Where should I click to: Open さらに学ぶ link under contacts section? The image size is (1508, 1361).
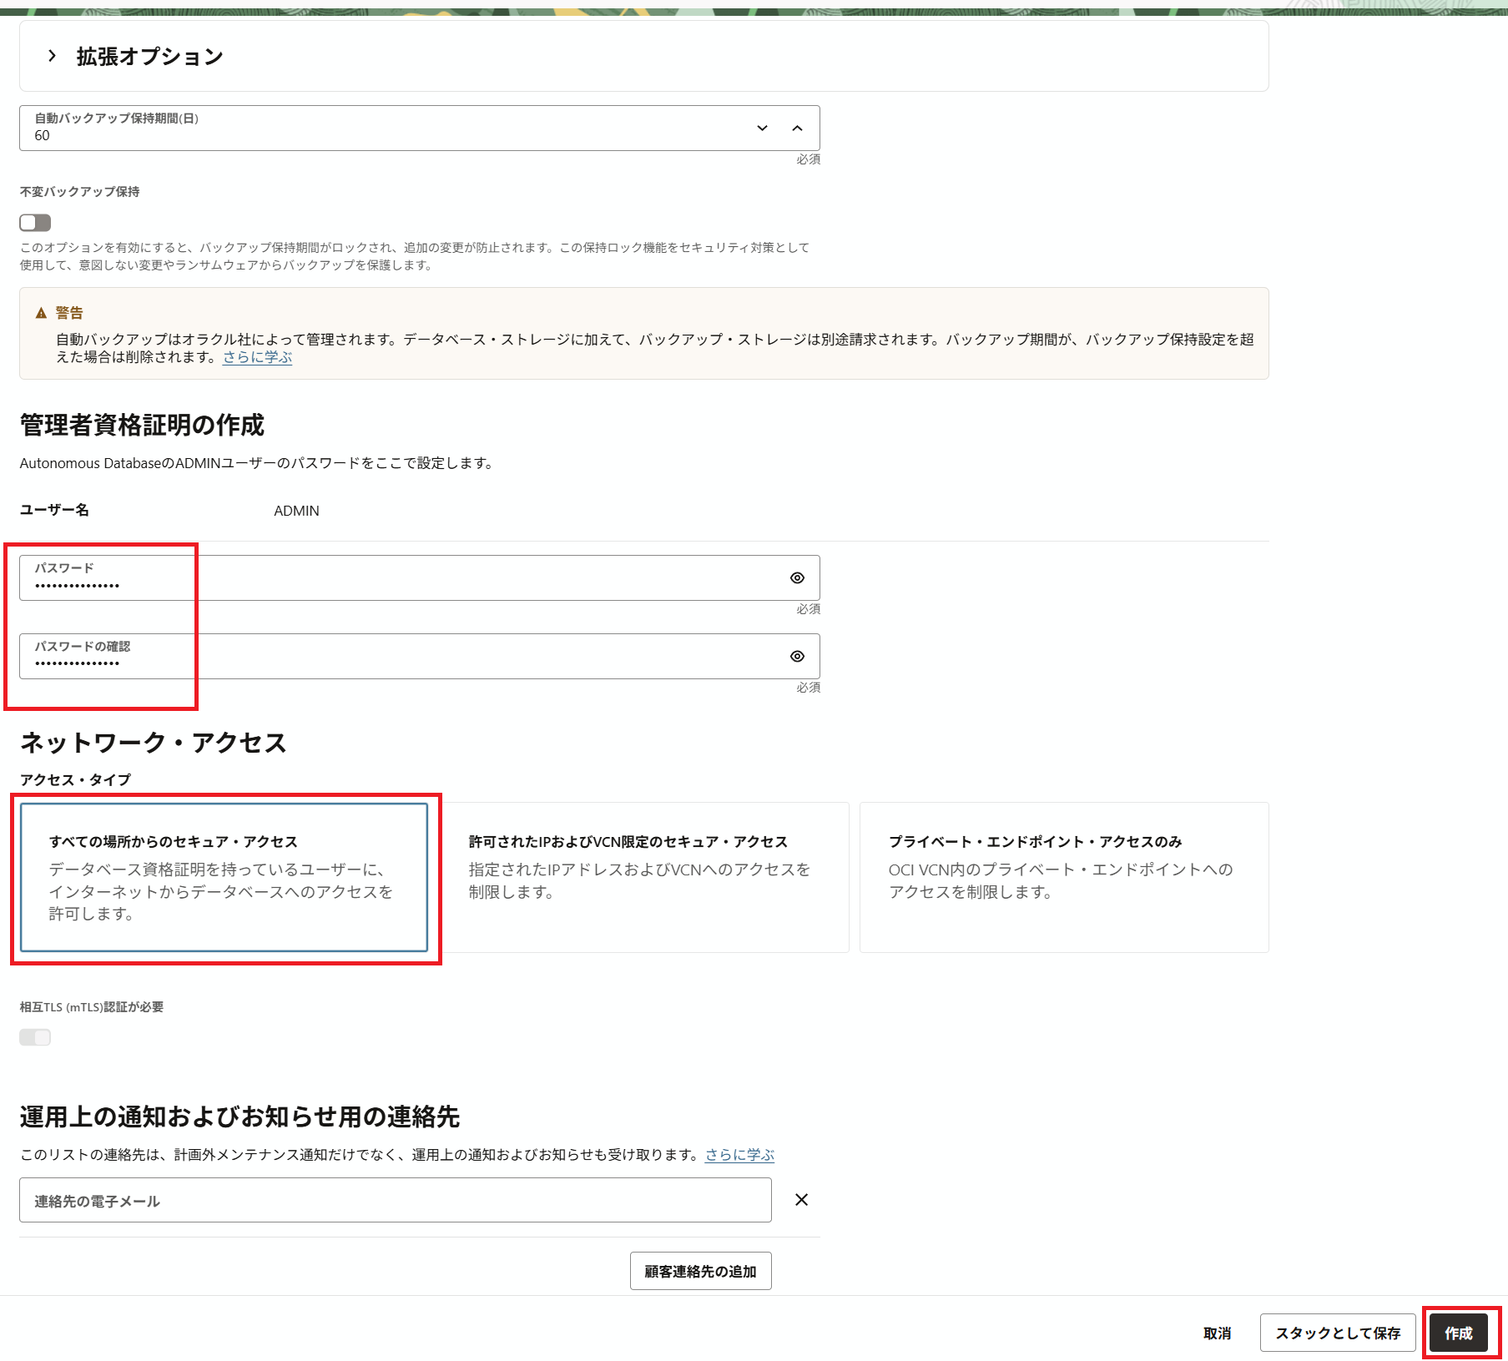739,1155
